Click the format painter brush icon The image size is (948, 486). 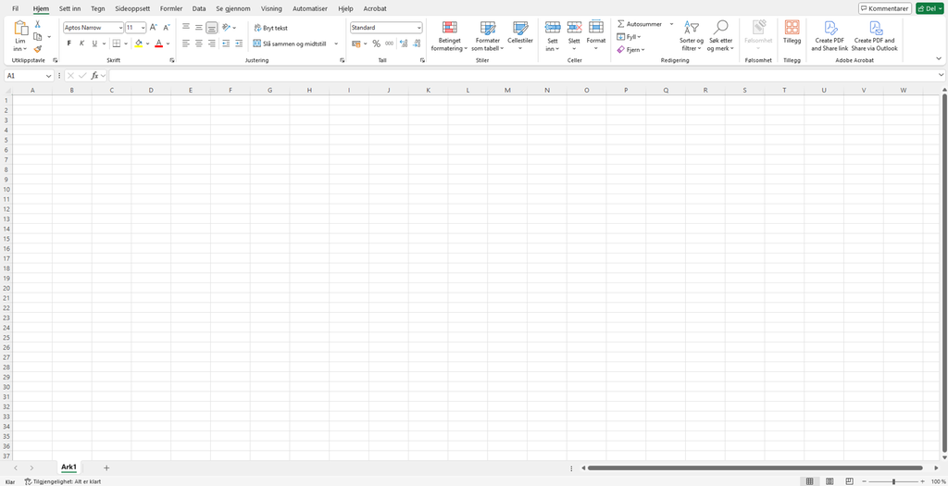(x=38, y=49)
